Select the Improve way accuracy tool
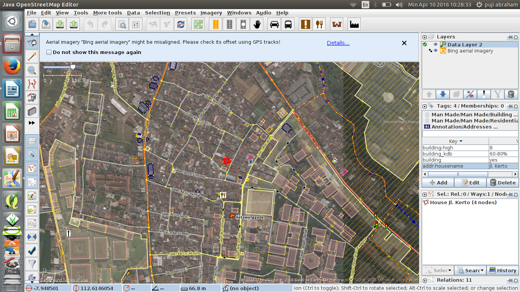 click(32, 84)
